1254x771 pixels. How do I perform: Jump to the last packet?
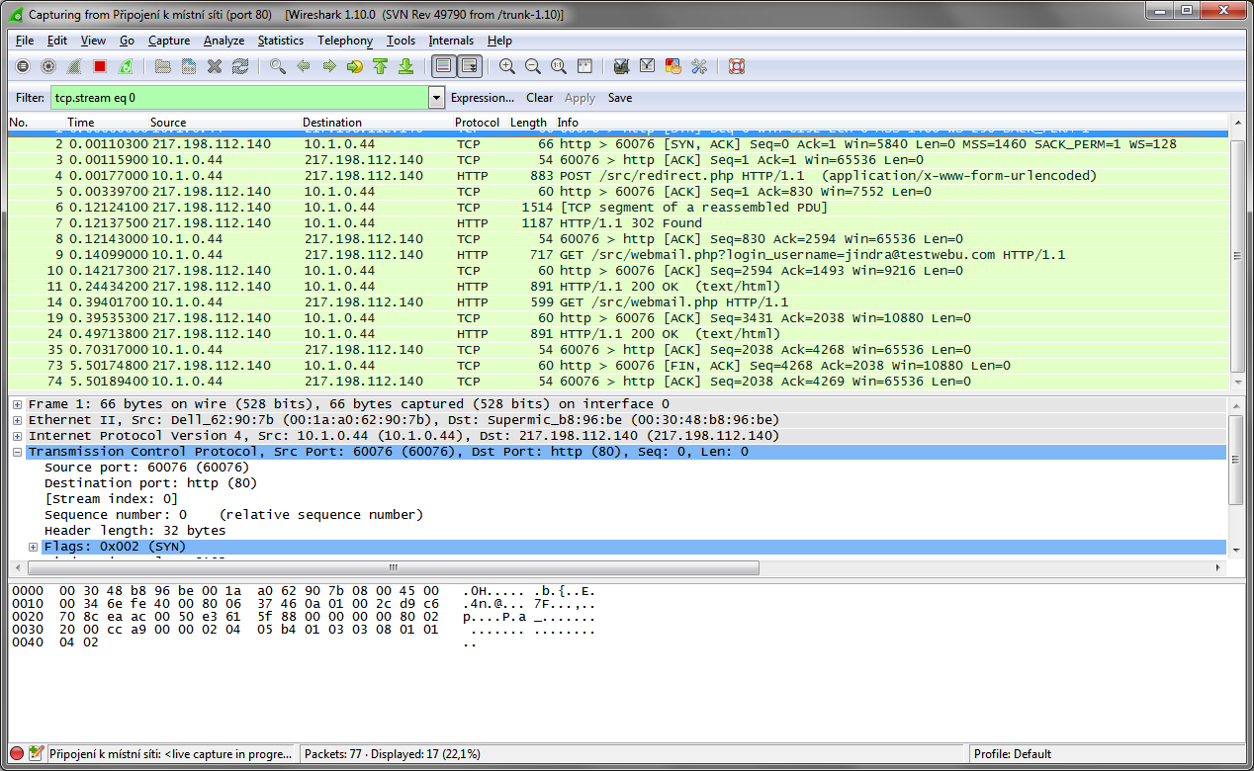pos(405,66)
